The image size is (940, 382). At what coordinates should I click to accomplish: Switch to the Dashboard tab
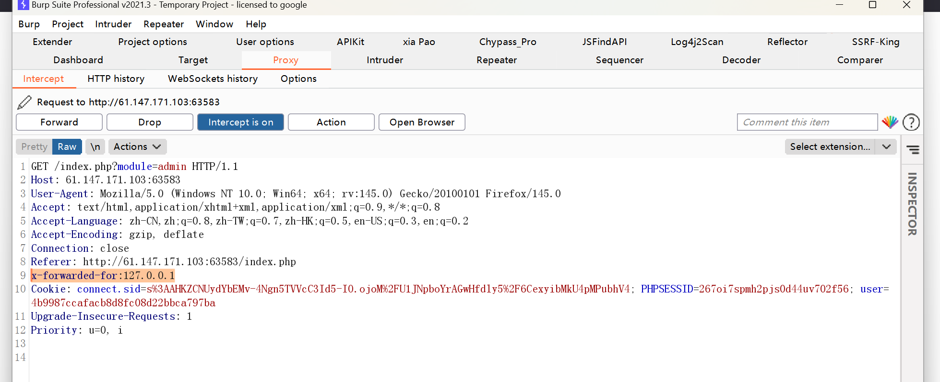(x=78, y=60)
